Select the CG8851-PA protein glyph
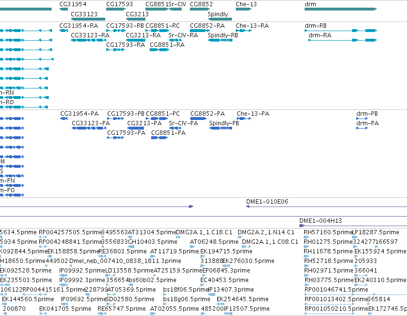Viewport: 407px width, 316px height. (x=159, y=138)
